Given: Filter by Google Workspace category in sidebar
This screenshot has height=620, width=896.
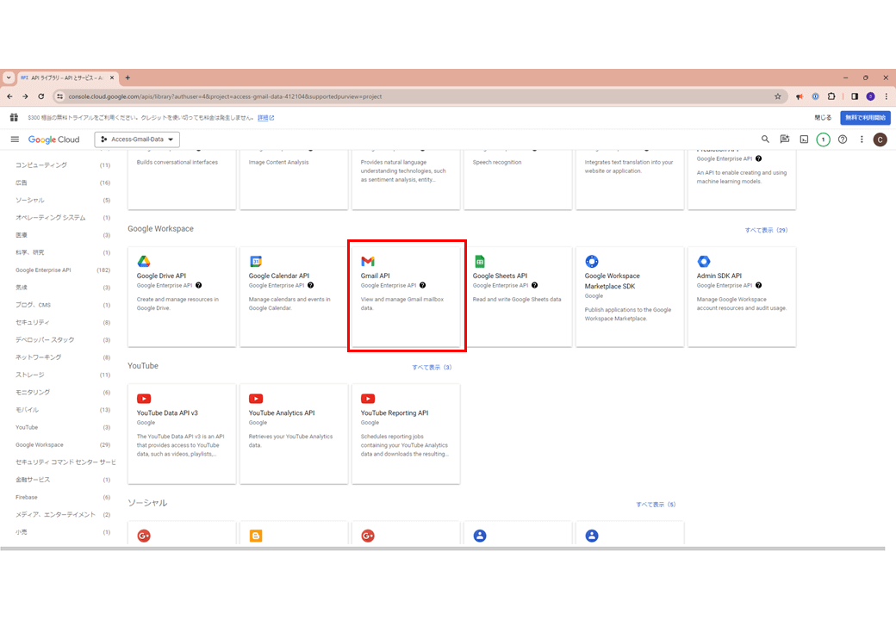Looking at the screenshot, I should [40, 444].
